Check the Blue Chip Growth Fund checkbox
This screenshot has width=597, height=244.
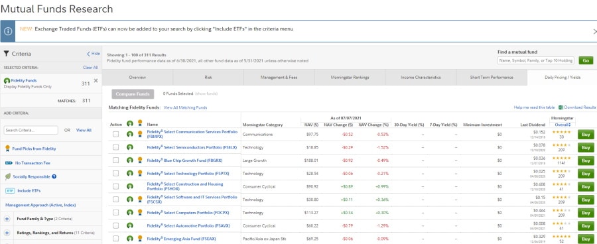[x=115, y=160]
